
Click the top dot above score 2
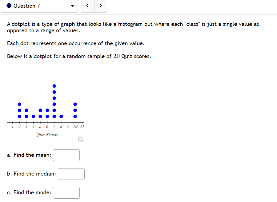click(19, 104)
